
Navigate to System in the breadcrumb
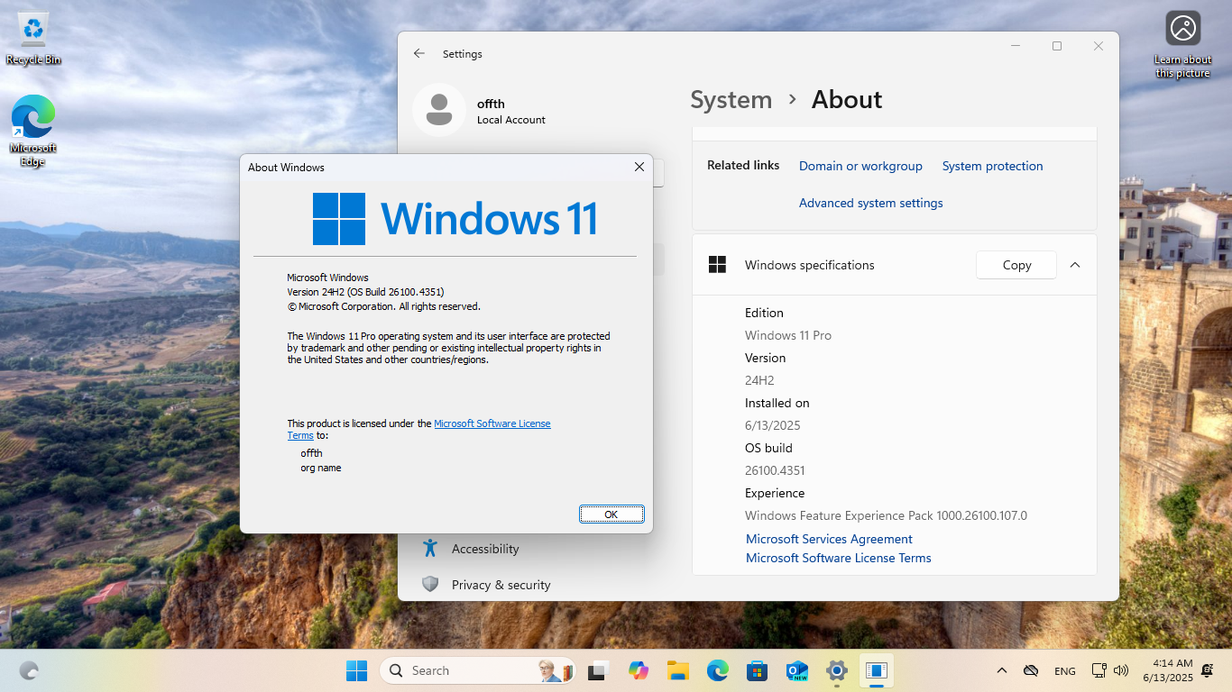[x=731, y=99]
